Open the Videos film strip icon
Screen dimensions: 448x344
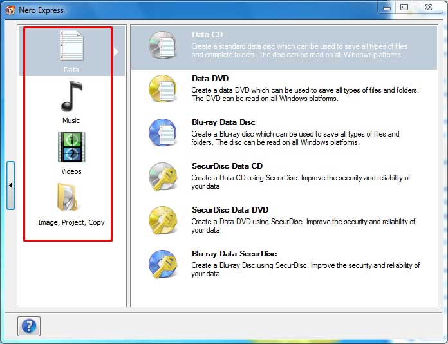[x=71, y=147]
